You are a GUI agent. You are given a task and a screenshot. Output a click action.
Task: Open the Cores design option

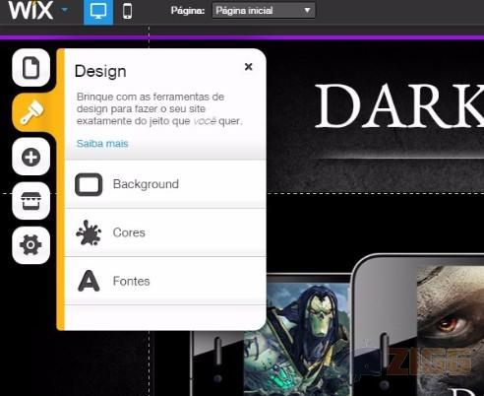(165, 232)
